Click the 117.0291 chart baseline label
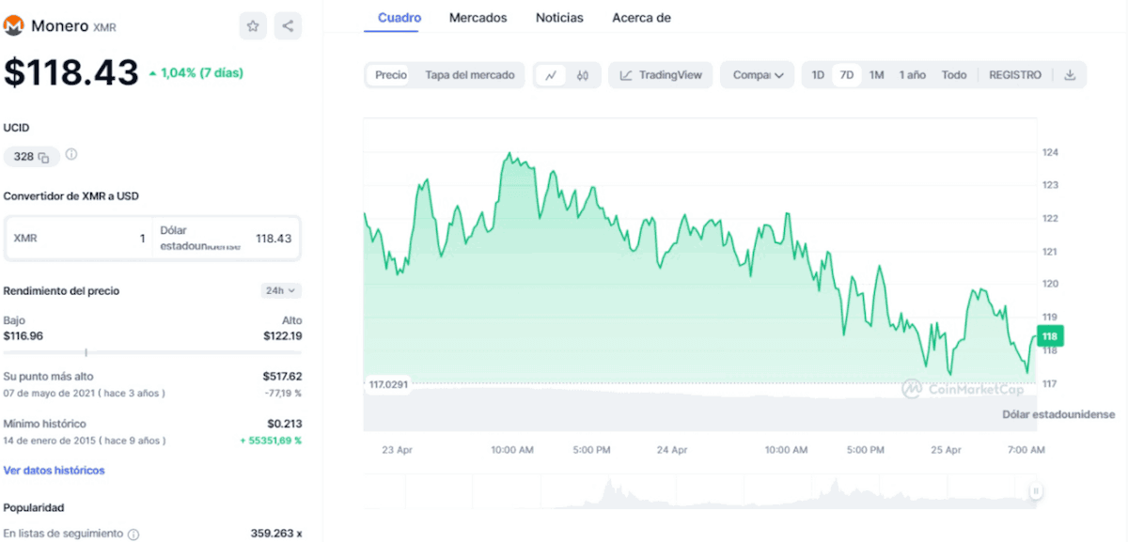Image resolution: width=1128 pixels, height=542 pixels. click(389, 384)
